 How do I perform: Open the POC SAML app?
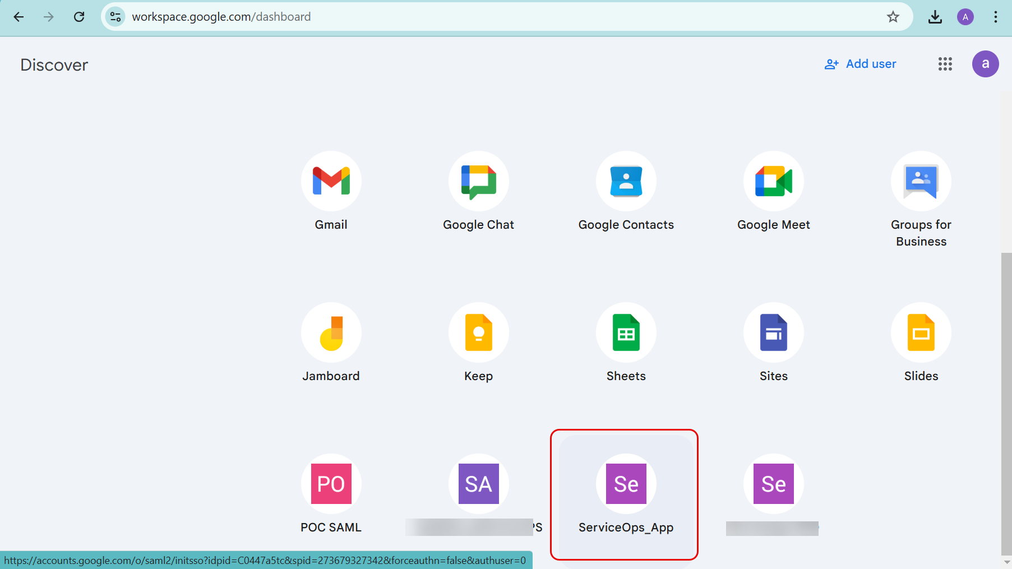click(x=331, y=484)
